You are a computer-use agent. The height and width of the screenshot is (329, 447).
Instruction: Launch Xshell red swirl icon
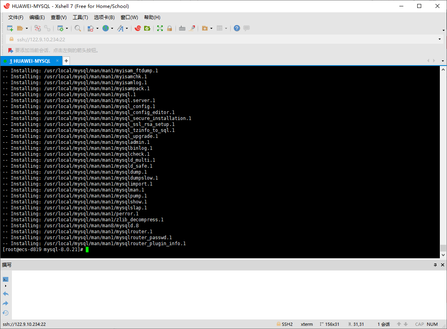click(138, 28)
